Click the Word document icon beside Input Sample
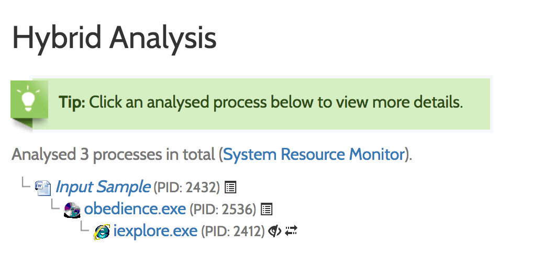 point(43,187)
